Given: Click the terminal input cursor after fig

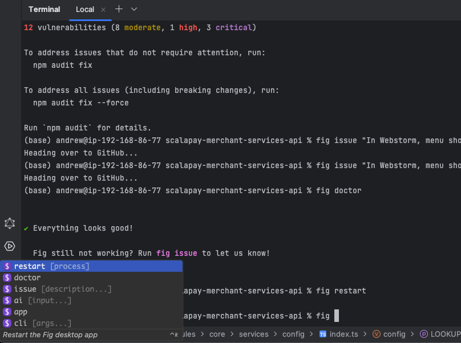Looking at the screenshot, I should click(337, 316).
